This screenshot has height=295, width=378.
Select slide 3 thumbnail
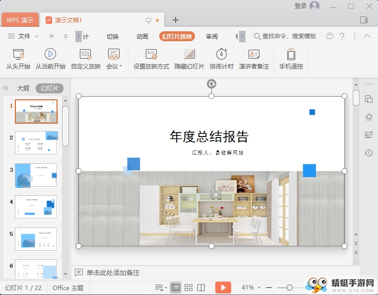click(36, 175)
